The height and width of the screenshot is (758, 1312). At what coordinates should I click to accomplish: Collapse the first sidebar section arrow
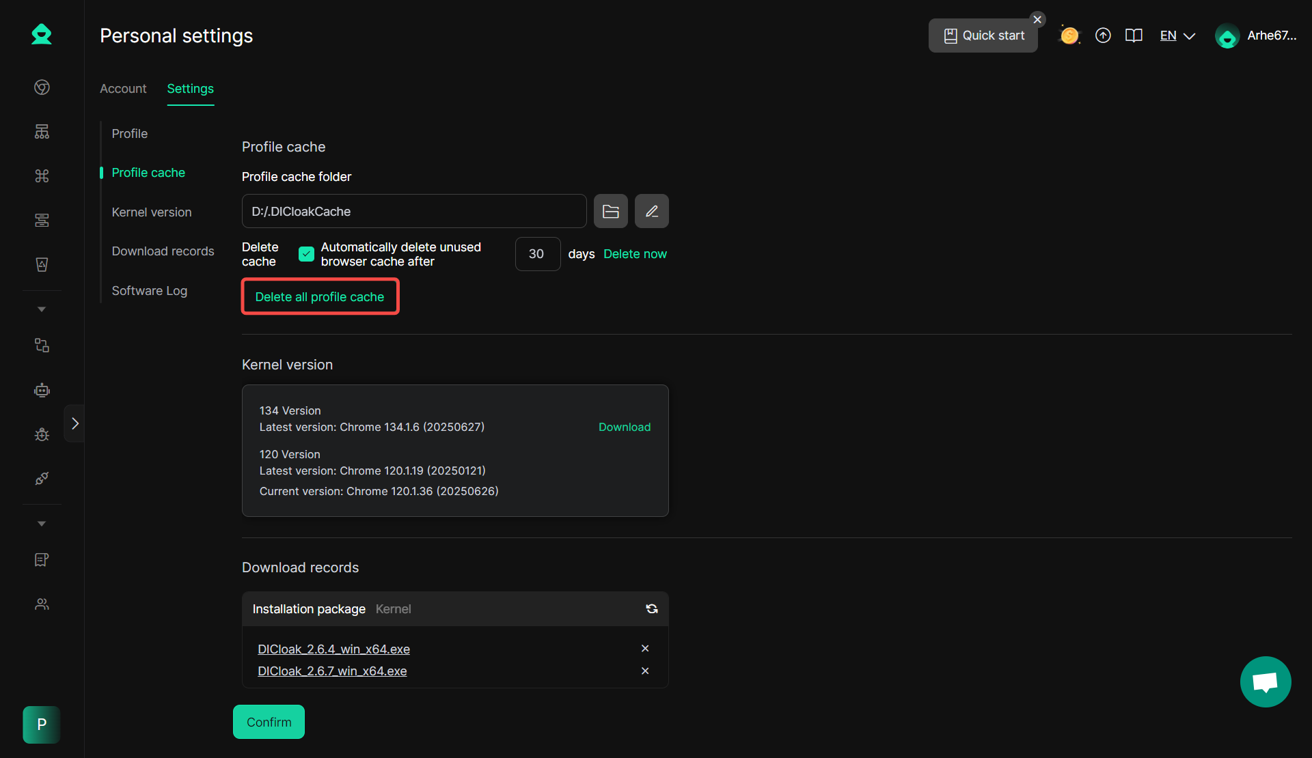coord(42,309)
